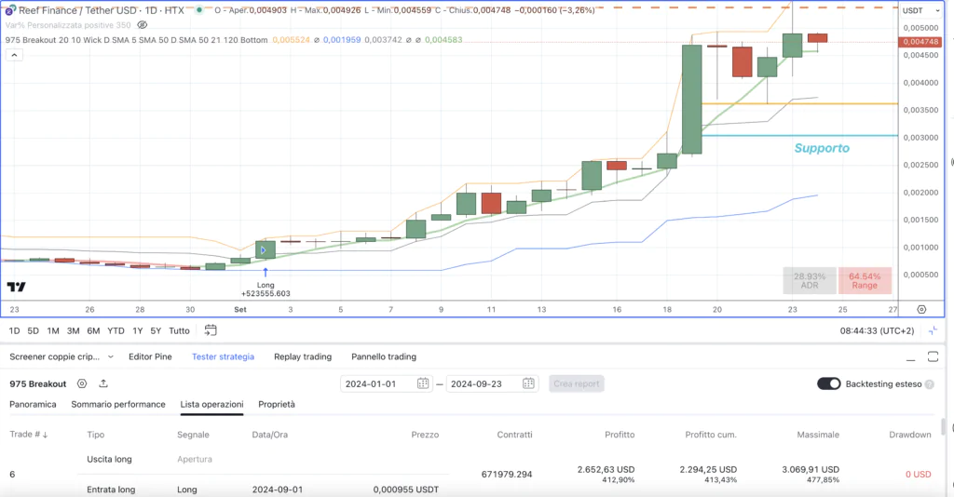Image resolution: width=954 pixels, height=497 pixels.
Task: Click the start date field 2024-01-01
Action: point(378,383)
